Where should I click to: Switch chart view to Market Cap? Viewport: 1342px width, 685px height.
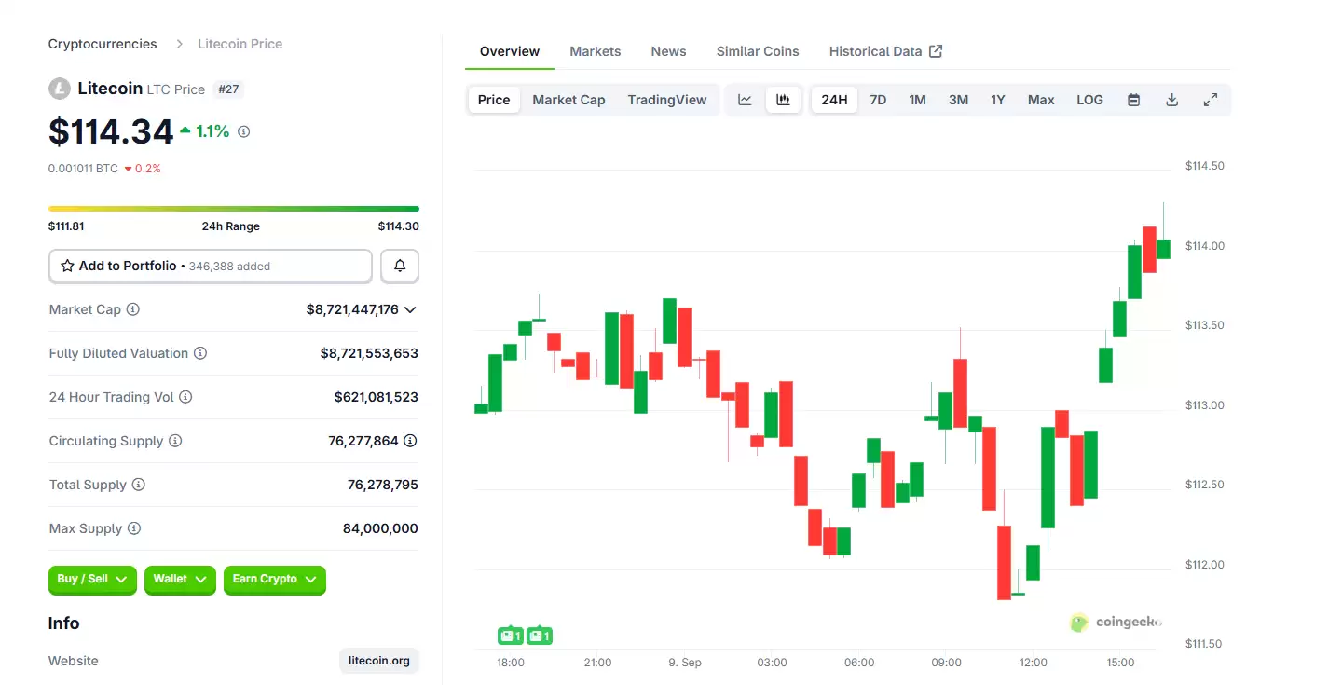coord(568,99)
